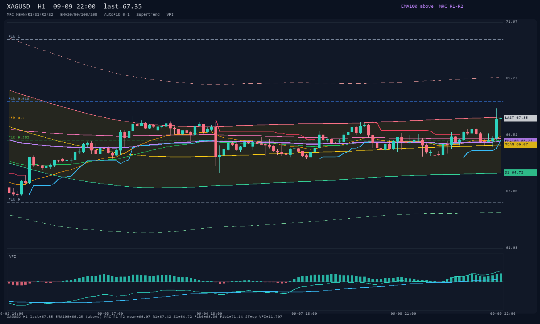Click the 09-07 18:00 time label

[304, 314]
